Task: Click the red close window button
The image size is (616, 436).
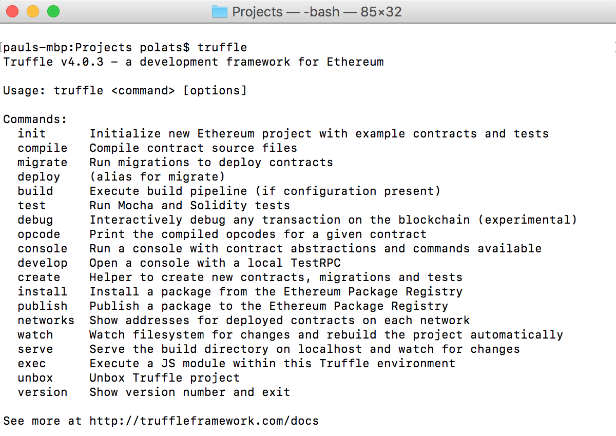Action: 13,11
